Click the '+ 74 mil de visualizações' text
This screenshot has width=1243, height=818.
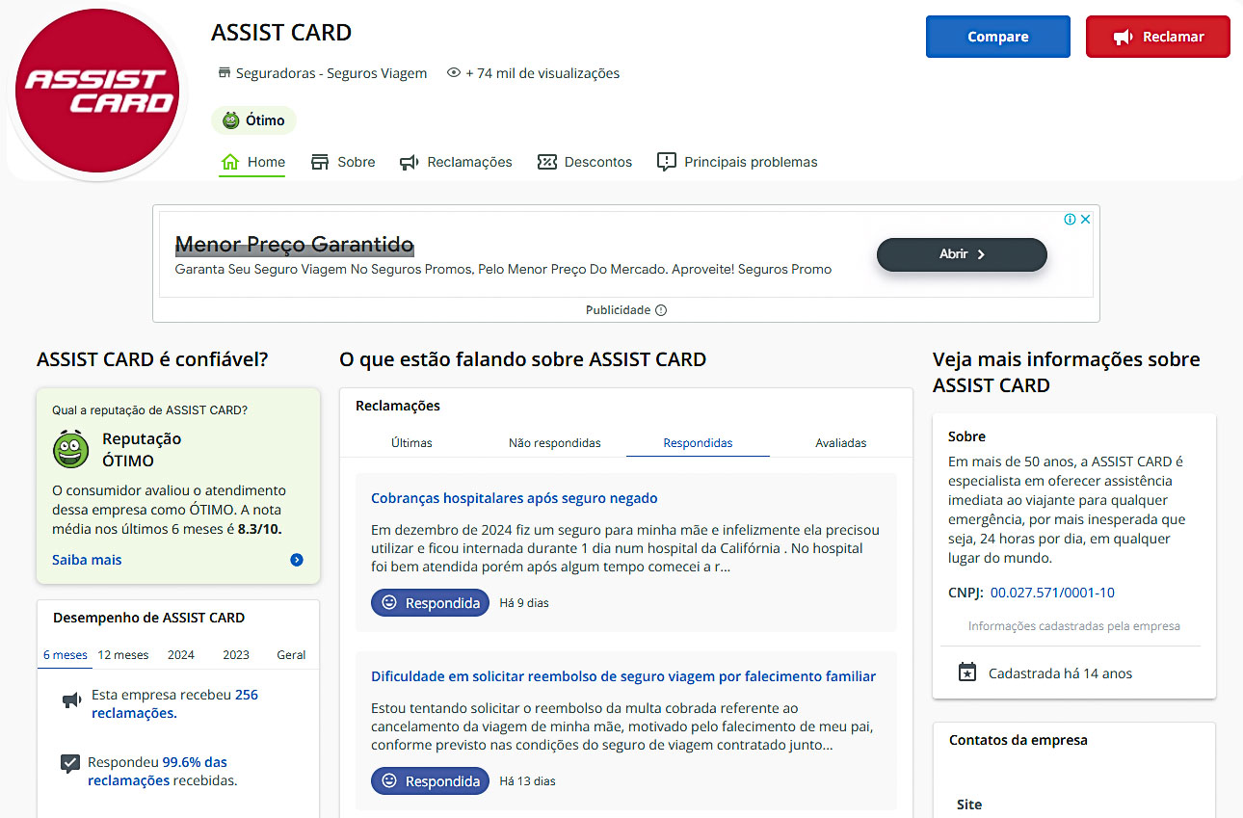[542, 73]
